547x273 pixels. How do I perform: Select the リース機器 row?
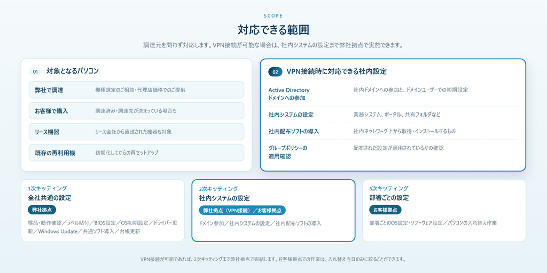tap(136, 132)
